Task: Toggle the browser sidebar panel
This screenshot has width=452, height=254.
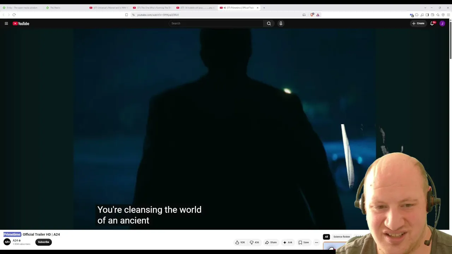Action: pyautogui.click(x=427, y=15)
